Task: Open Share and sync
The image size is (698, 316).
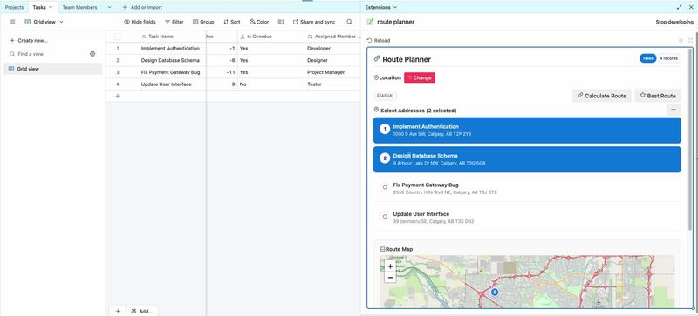Action: click(x=314, y=22)
